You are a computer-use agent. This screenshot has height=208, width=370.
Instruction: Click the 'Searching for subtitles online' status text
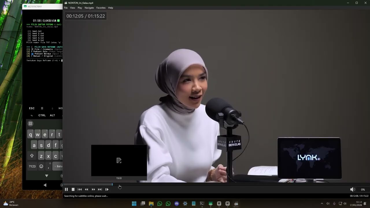86,196
